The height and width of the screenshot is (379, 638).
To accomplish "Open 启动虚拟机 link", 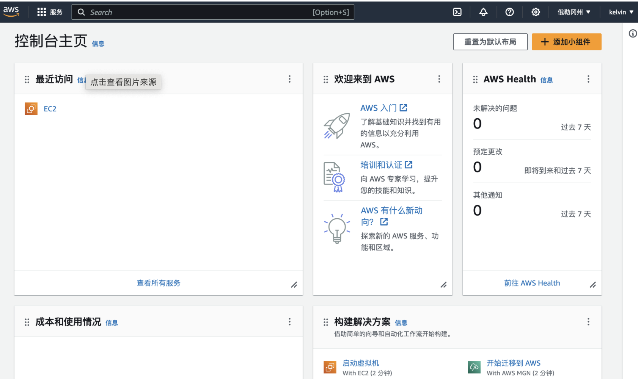I will (361, 363).
